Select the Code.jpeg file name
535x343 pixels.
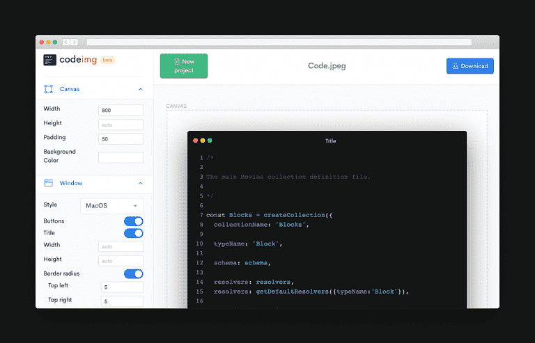[327, 66]
